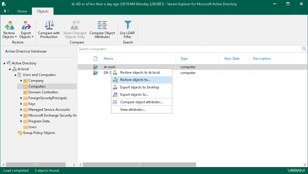Choose Export objects to... menu entry
The image size is (308, 174).
pos(142,95)
